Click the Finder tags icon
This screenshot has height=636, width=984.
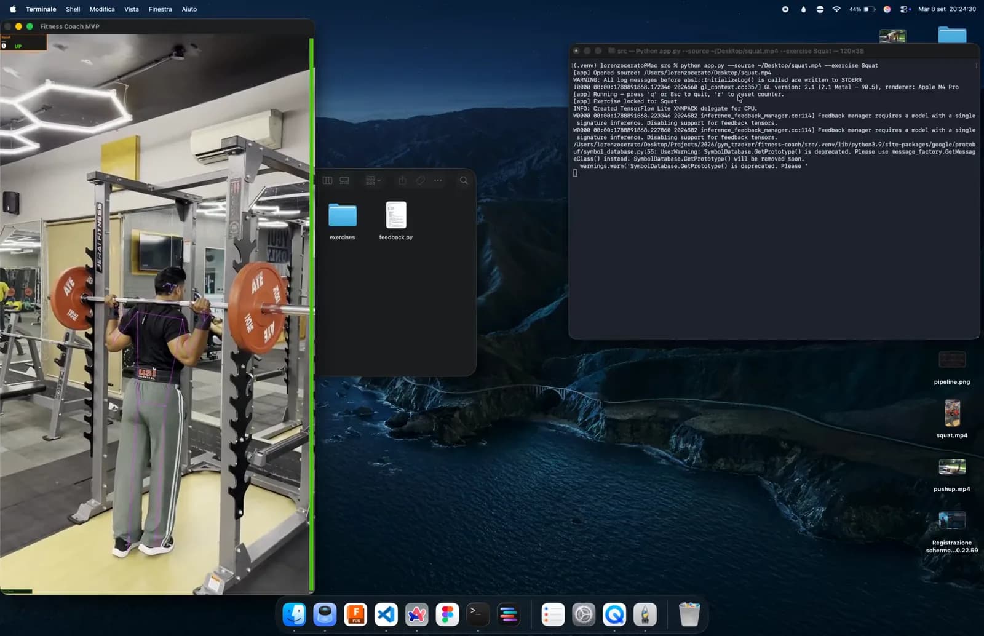tap(421, 180)
